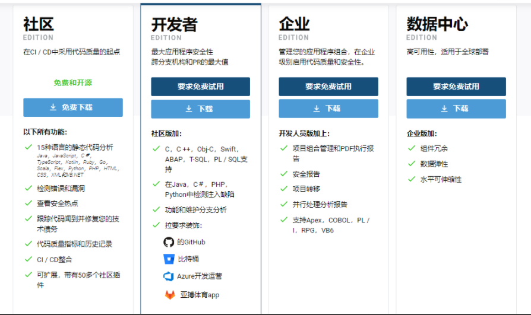Click the 数据中心 edition heading
This screenshot has width=531, height=315.
pyautogui.click(x=437, y=24)
